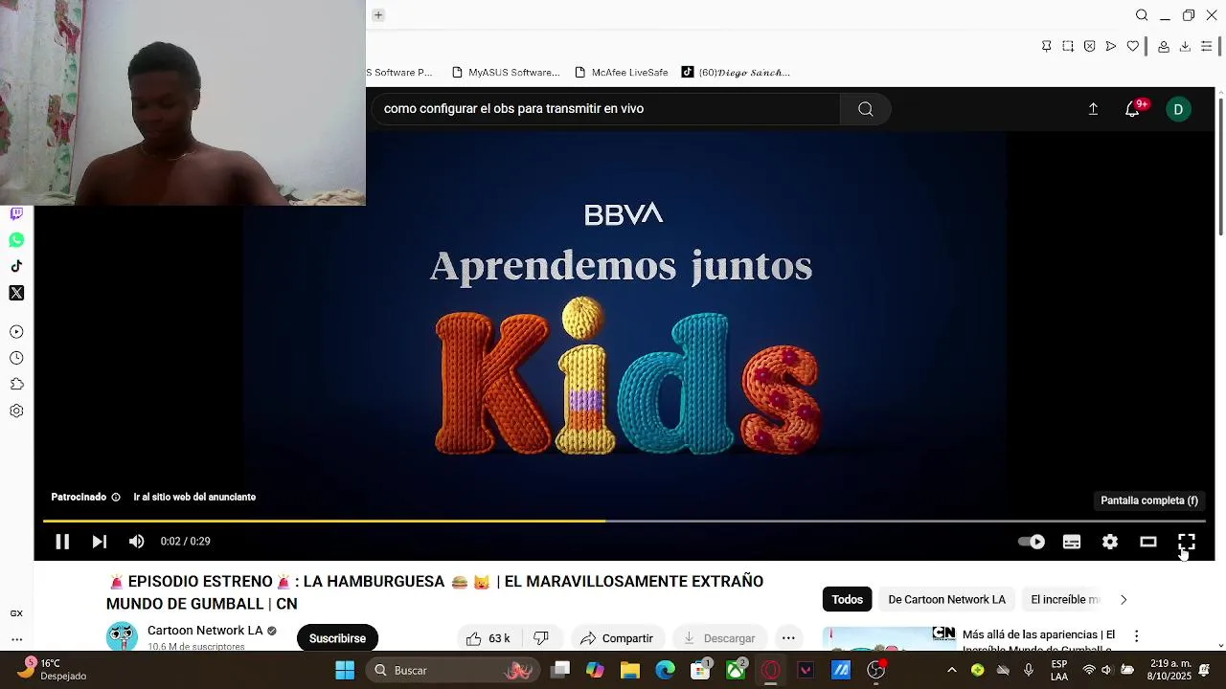Open Microsoft Edge from the taskbar
Image resolution: width=1226 pixels, height=689 pixels.
point(665,670)
